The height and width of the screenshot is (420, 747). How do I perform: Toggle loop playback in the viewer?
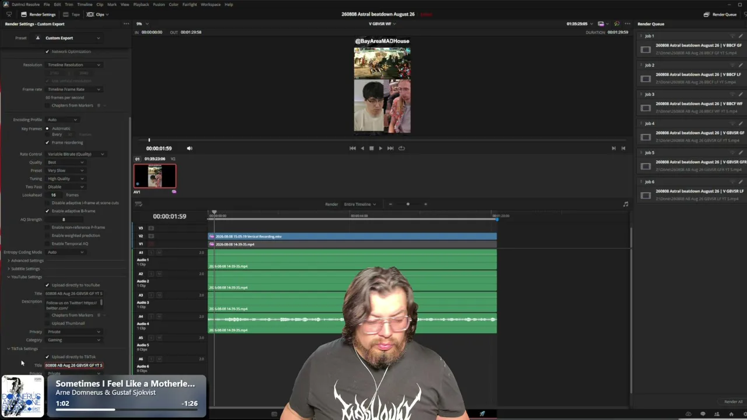402,148
